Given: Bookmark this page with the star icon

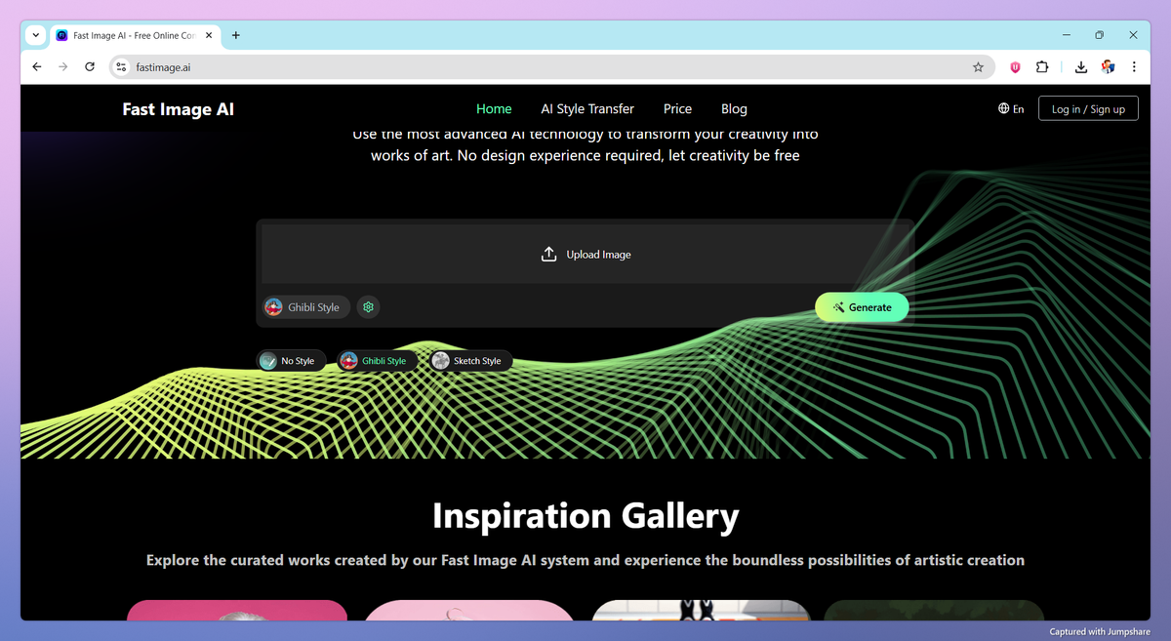Looking at the screenshot, I should coord(978,67).
